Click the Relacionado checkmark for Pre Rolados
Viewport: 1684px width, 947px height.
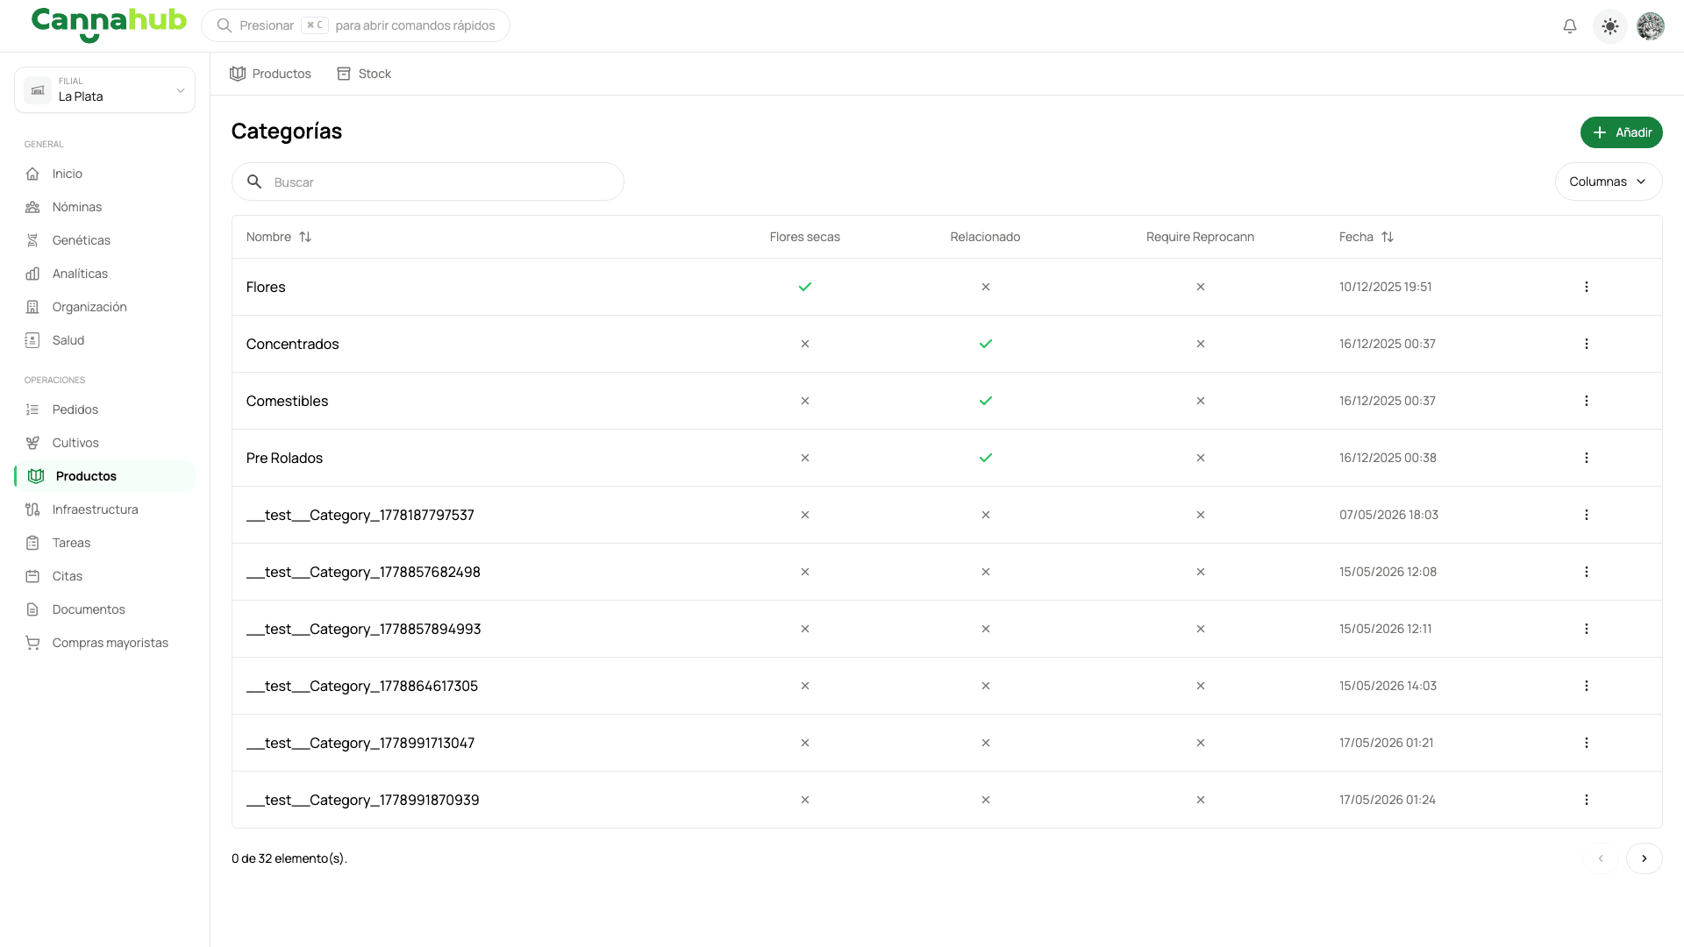tap(985, 458)
